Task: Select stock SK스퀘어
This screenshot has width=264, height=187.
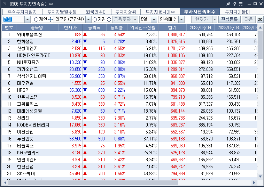Action: (x=26, y=174)
